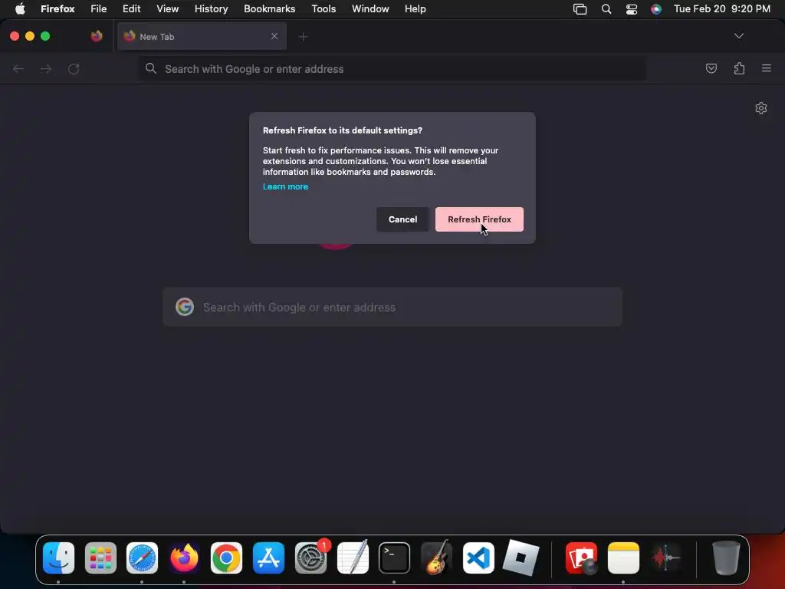Screen dimensions: 785x589
Task: Launch Visual Studio Code from the Dock
Action: click(478, 558)
